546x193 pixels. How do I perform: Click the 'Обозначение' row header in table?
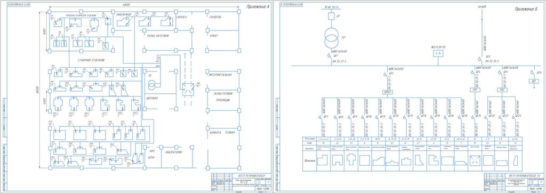[310, 161]
